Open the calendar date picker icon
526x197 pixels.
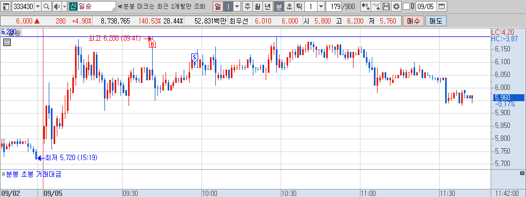coord(442,6)
